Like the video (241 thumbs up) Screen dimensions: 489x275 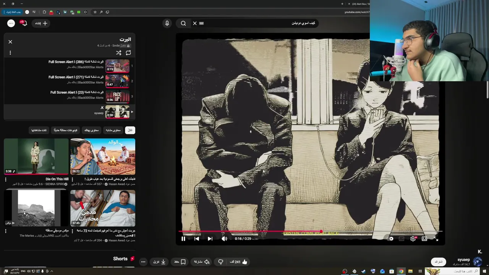[239, 262]
